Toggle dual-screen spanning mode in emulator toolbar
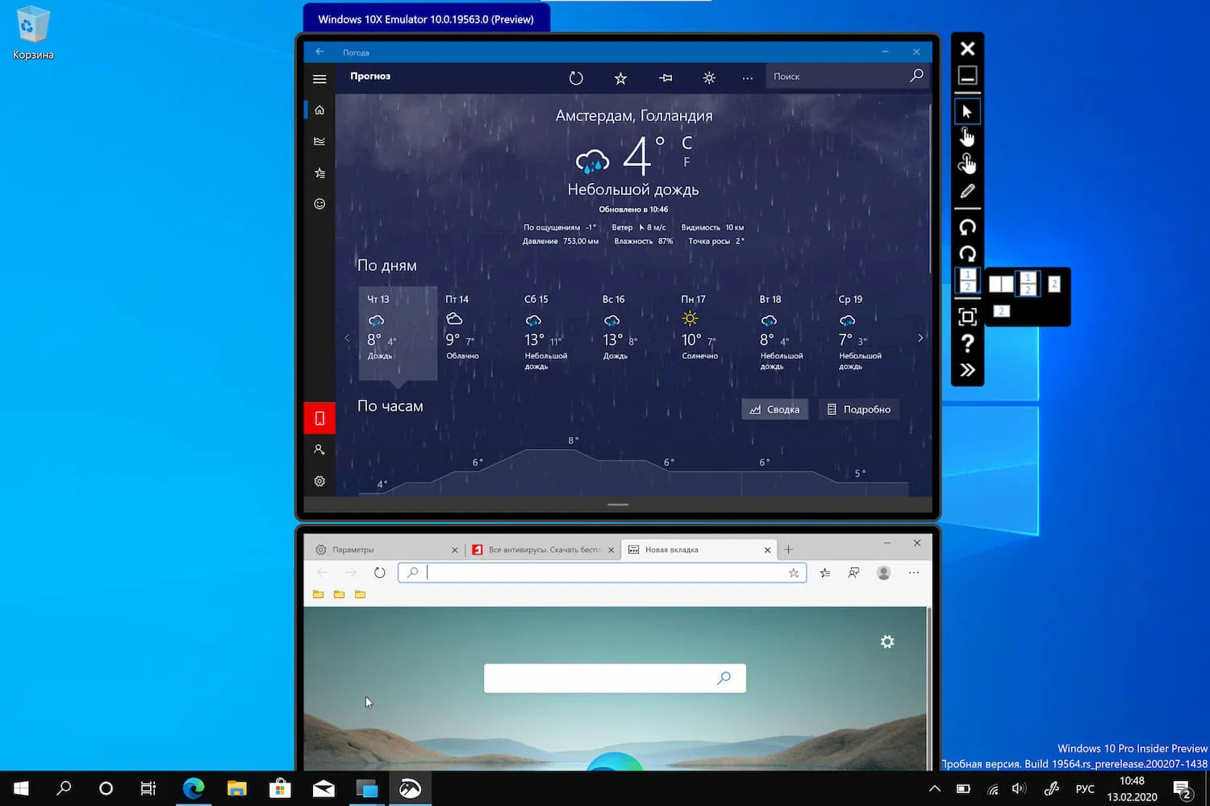The height and width of the screenshot is (806, 1210). [x=967, y=280]
